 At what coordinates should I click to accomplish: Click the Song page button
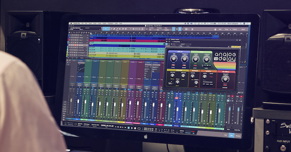point(226,29)
